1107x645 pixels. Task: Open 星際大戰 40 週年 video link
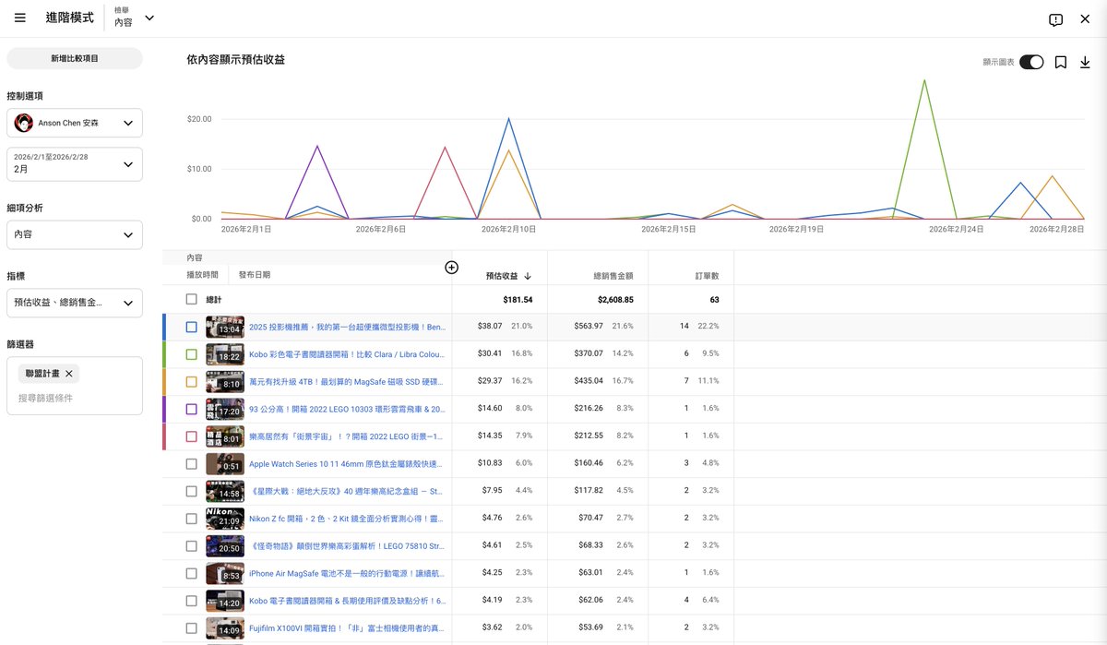click(x=347, y=491)
